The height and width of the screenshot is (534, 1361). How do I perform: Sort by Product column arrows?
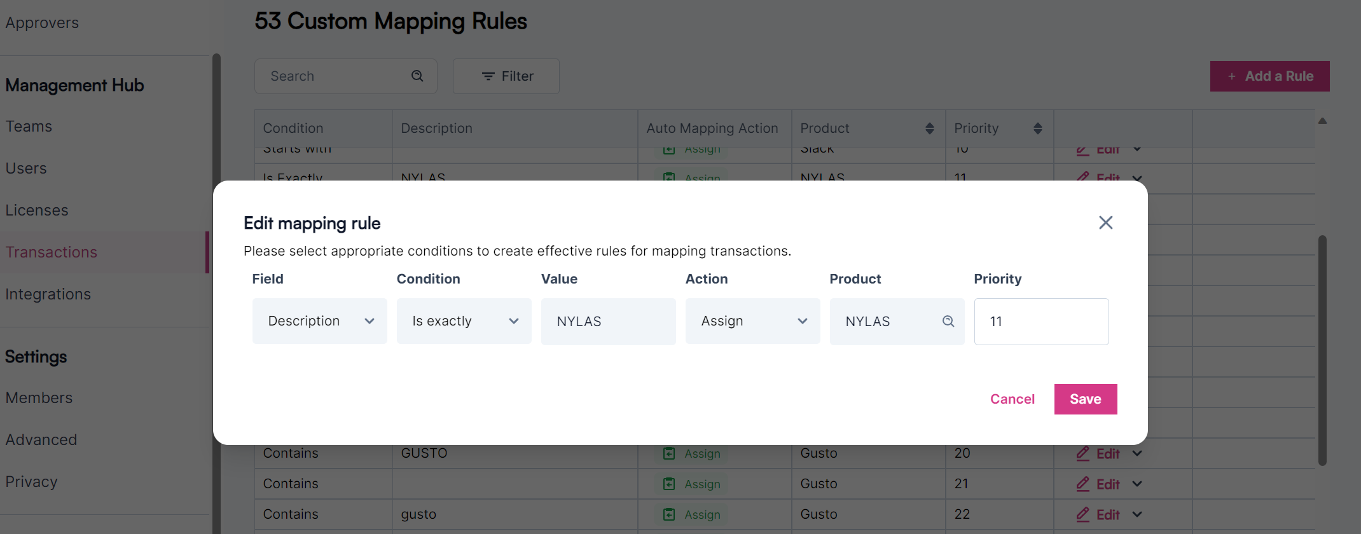coord(929,128)
